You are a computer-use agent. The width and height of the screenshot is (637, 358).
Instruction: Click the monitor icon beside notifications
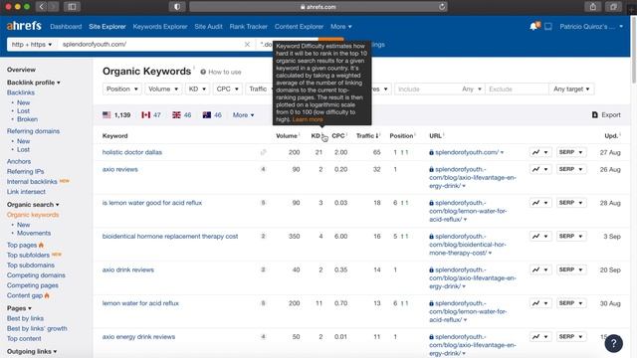[x=548, y=27]
